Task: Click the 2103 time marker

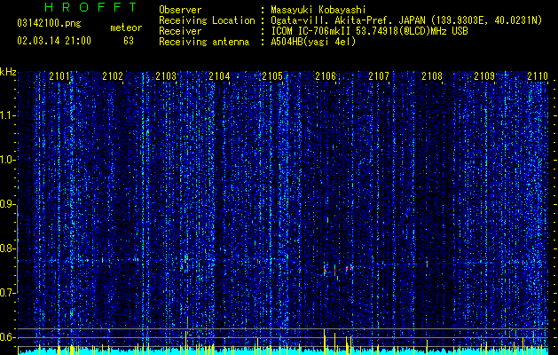Action: 166,76
